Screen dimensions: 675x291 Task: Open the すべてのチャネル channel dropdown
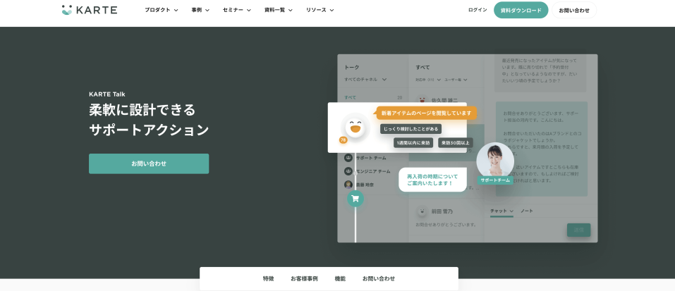click(x=365, y=80)
